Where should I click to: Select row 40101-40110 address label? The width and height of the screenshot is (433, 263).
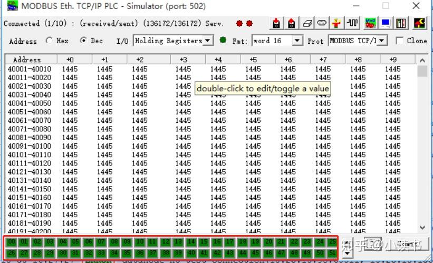point(30,154)
